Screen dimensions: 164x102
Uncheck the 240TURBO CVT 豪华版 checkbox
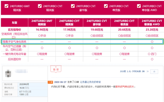coord(73,6)
